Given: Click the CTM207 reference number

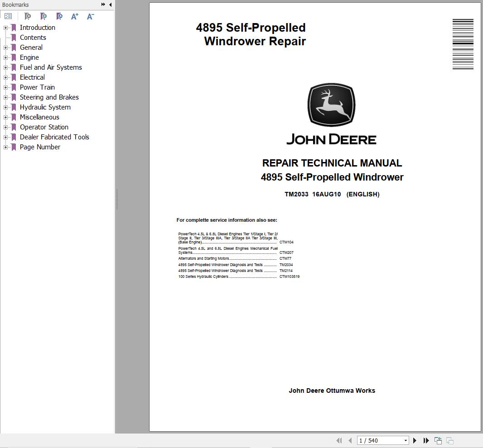Looking at the screenshot, I should point(286,253).
